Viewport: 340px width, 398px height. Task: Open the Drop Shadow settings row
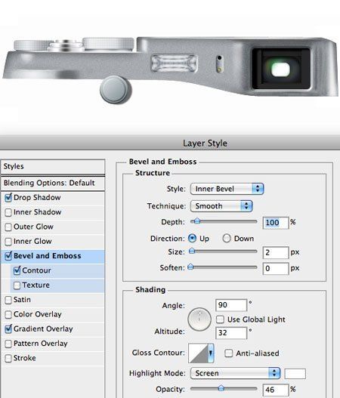53,198
